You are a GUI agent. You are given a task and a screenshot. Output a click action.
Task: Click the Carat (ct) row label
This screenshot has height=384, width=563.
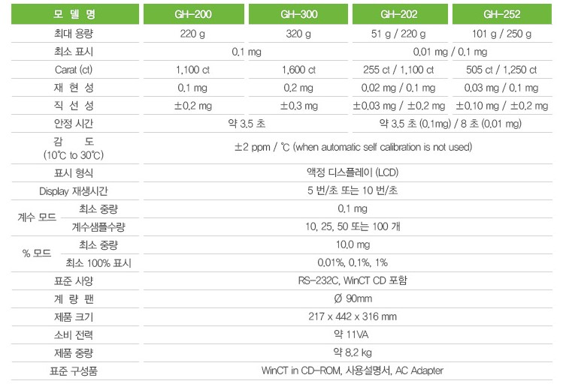pyautogui.click(x=74, y=70)
